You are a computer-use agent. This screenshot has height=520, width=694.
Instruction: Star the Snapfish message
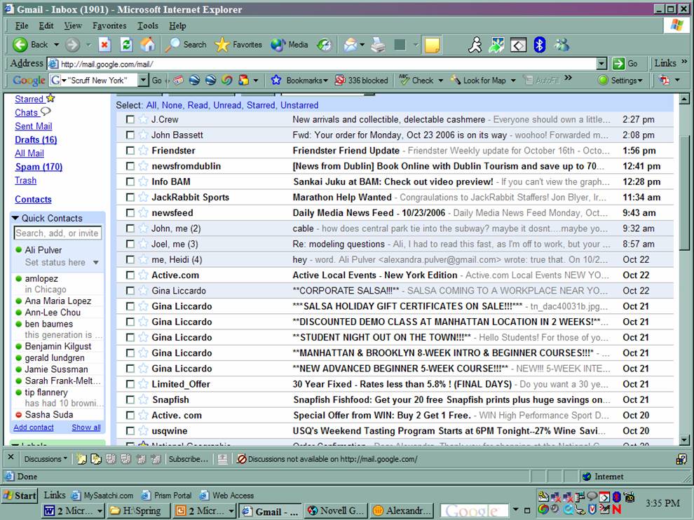[143, 399]
